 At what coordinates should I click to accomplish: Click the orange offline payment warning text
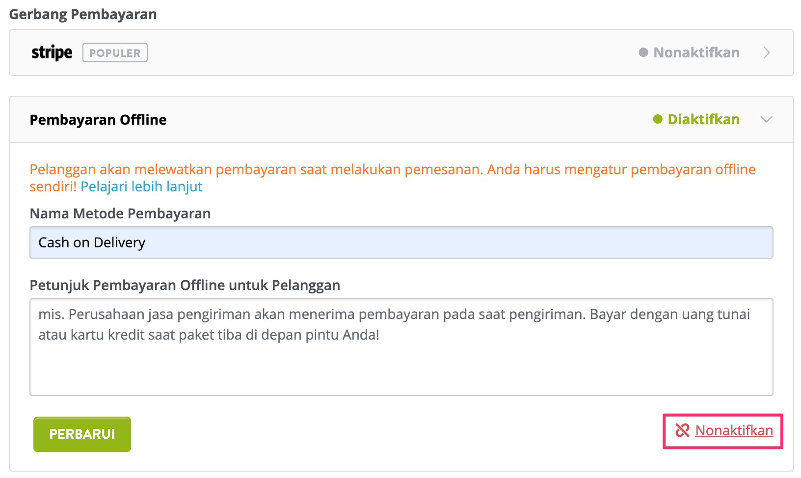392,178
